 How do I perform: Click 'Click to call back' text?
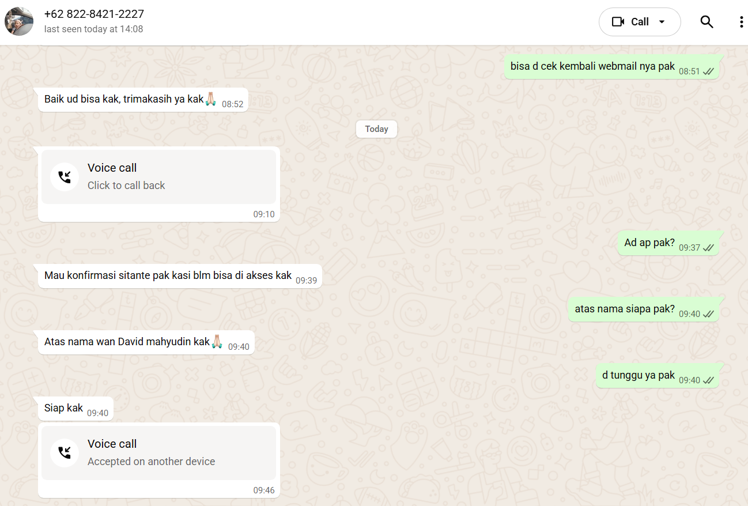126,186
